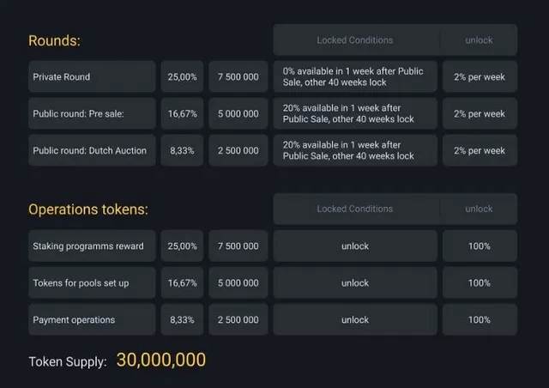Viewport: 549px width, 388px height.
Task: Click the unlock condition for Payment operations
Action: click(x=355, y=319)
